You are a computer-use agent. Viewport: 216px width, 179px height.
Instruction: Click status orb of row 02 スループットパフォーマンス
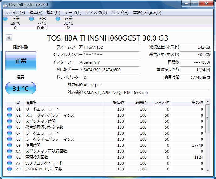[9, 115]
